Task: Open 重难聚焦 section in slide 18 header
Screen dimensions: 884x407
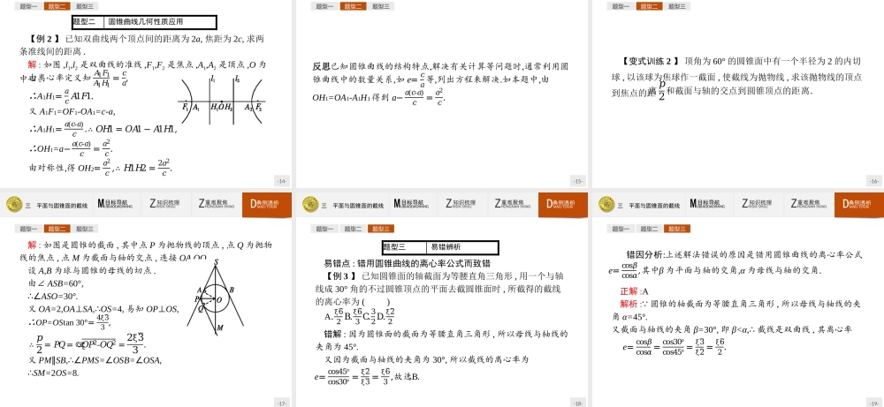Action: (512, 204)
